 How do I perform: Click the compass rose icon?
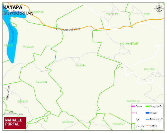pos(159,9)
